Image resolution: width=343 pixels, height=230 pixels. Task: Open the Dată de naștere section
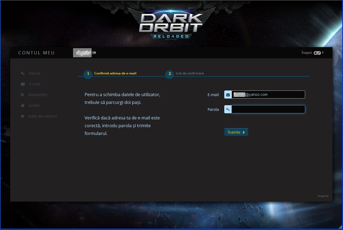point(43,116)
